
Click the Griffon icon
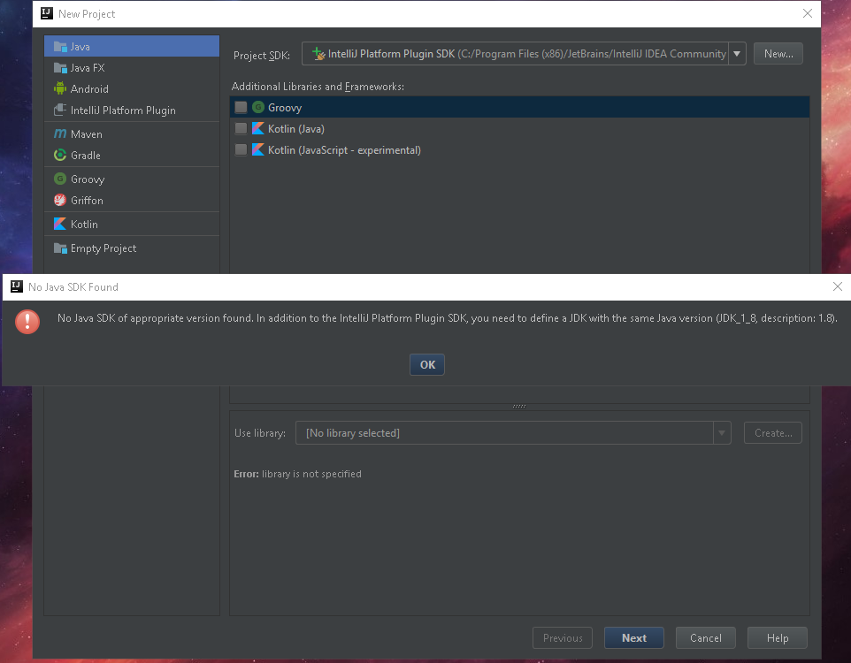(x=60, y=200)
